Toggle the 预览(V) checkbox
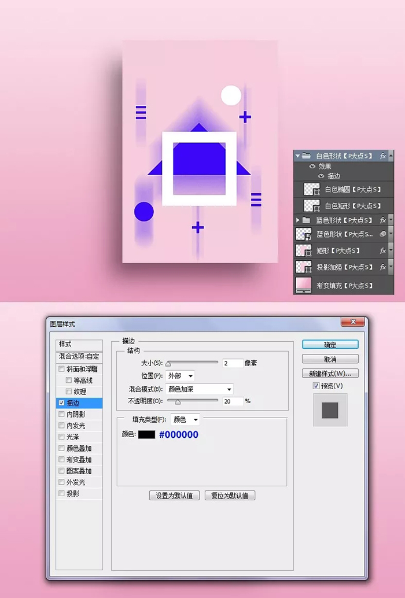This screenshot has height=598, width=405. (x=316, y=386)
